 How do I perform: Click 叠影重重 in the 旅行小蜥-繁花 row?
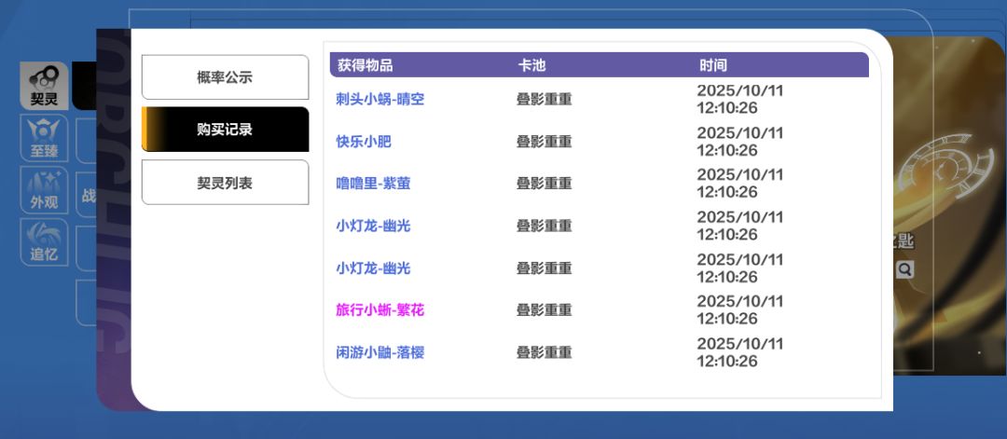click(544, 310)
